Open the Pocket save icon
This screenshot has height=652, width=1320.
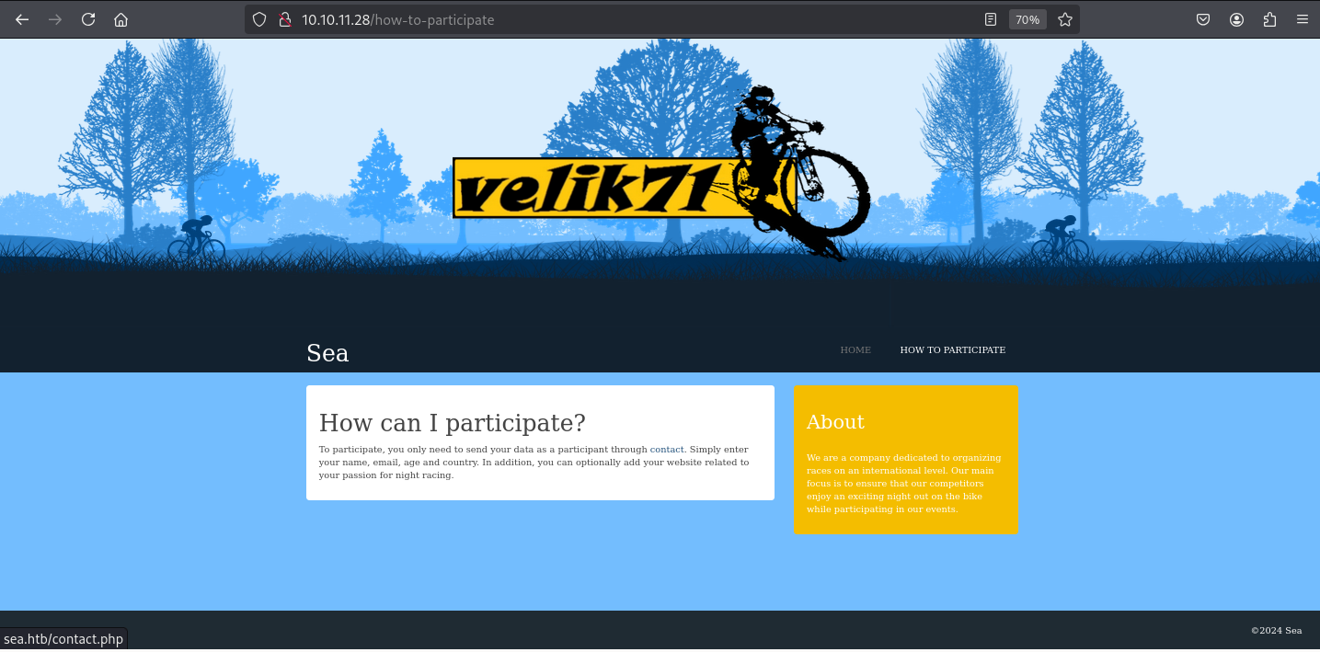click(1203, 19)
